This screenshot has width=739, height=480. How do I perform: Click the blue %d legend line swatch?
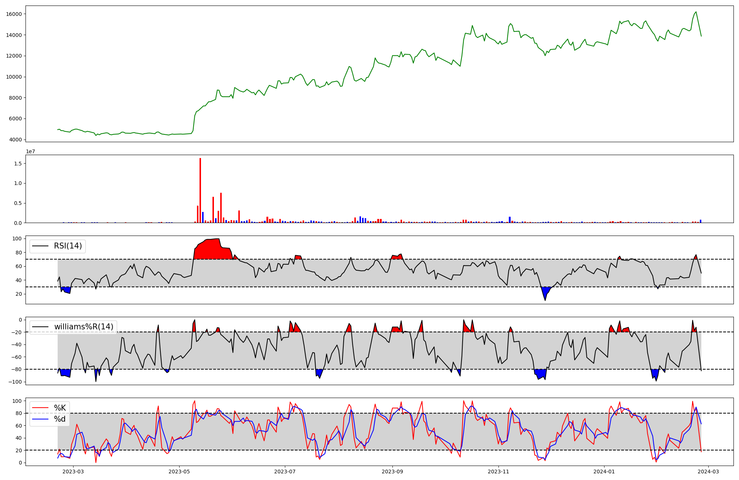(x=40, y=419)
